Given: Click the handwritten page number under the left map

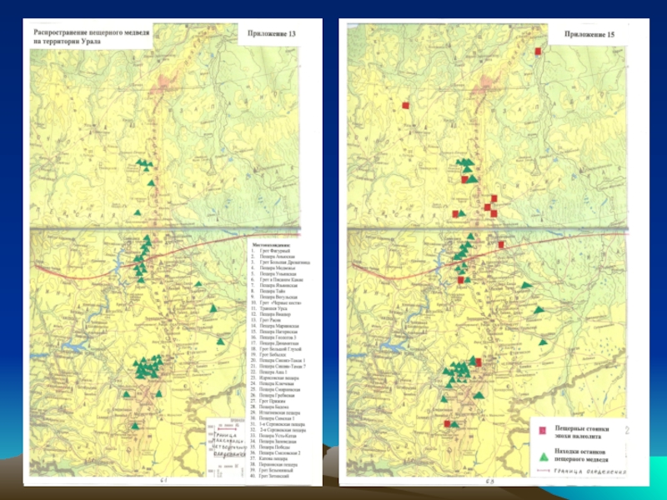Looking at the screenshot, I should point(163,481).
